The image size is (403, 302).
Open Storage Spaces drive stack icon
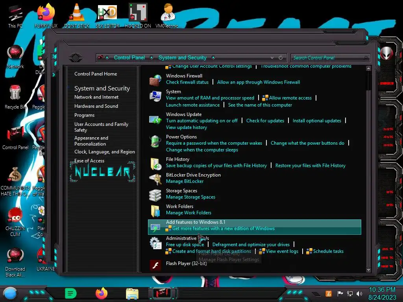[155, 195]
